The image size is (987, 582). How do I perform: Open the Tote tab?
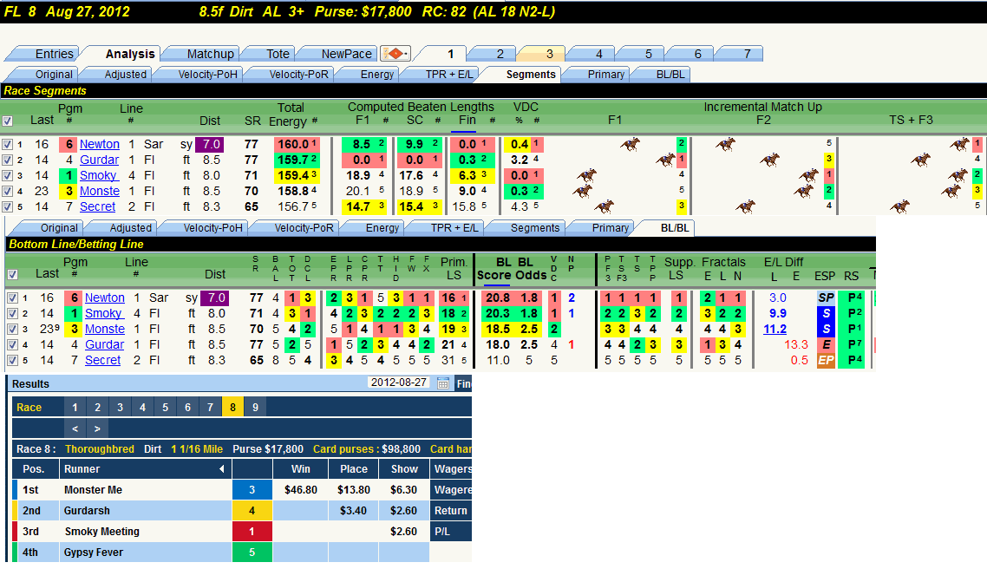pyautogui.click(x=278, y=54)
